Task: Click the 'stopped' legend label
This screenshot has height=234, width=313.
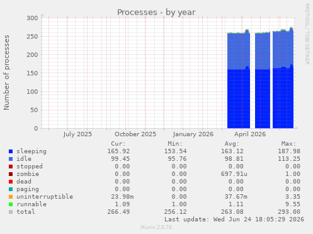Action: (x=30, y=167)
